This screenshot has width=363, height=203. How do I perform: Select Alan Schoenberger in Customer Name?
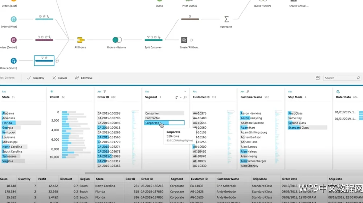253,161
